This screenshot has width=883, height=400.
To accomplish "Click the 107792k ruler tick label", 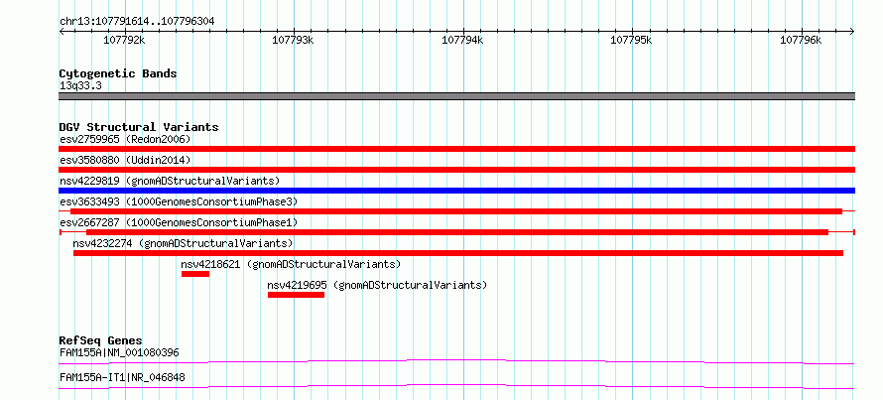I will [125, 41].
